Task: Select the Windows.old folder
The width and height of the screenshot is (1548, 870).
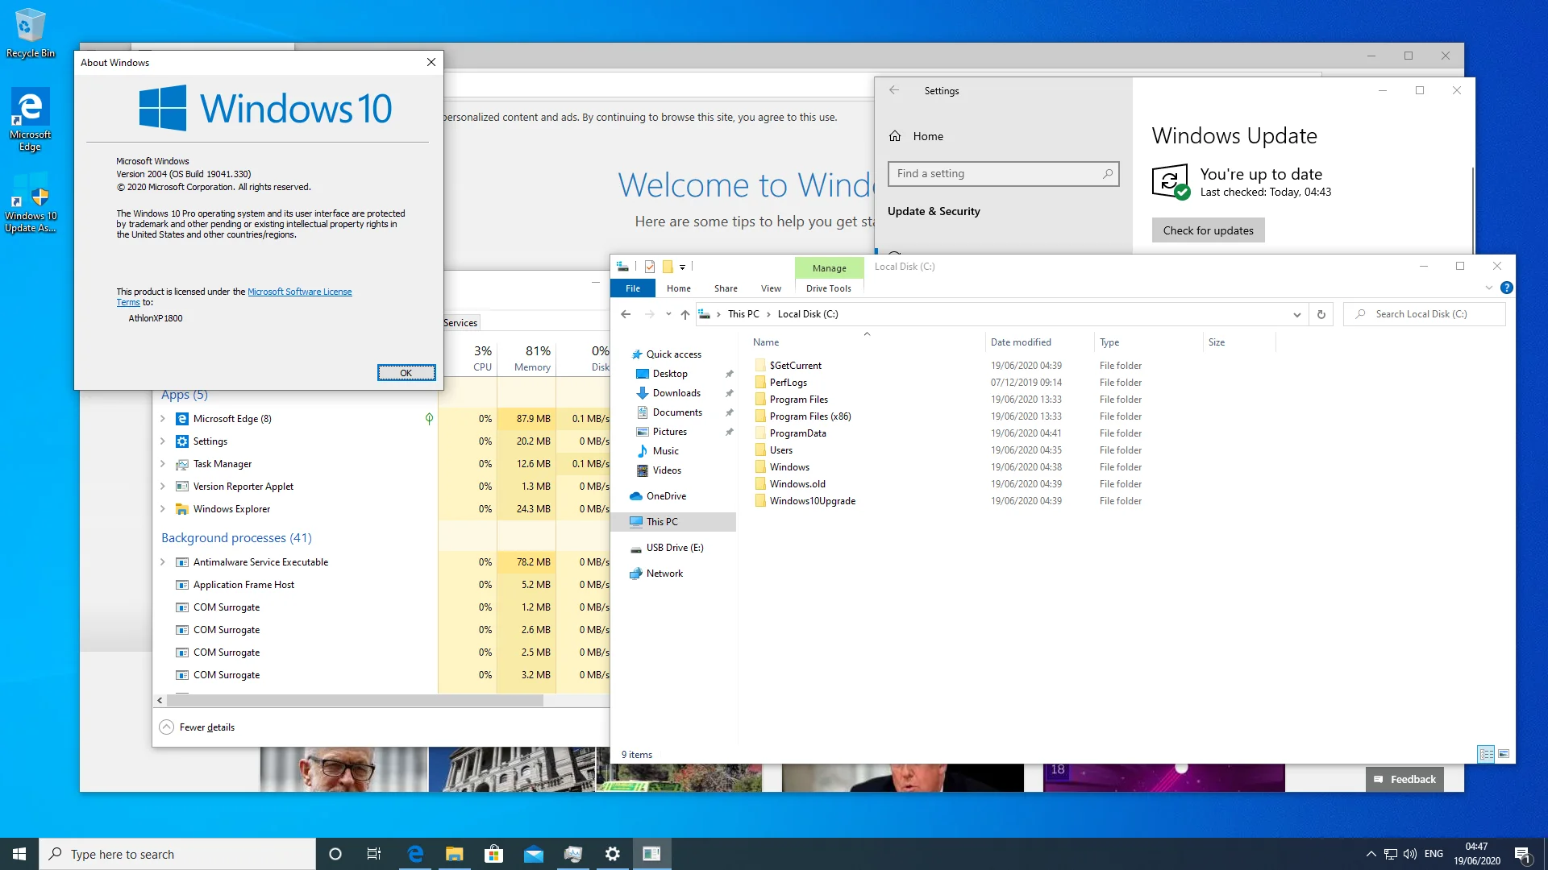Action: [x=797, y=484]
